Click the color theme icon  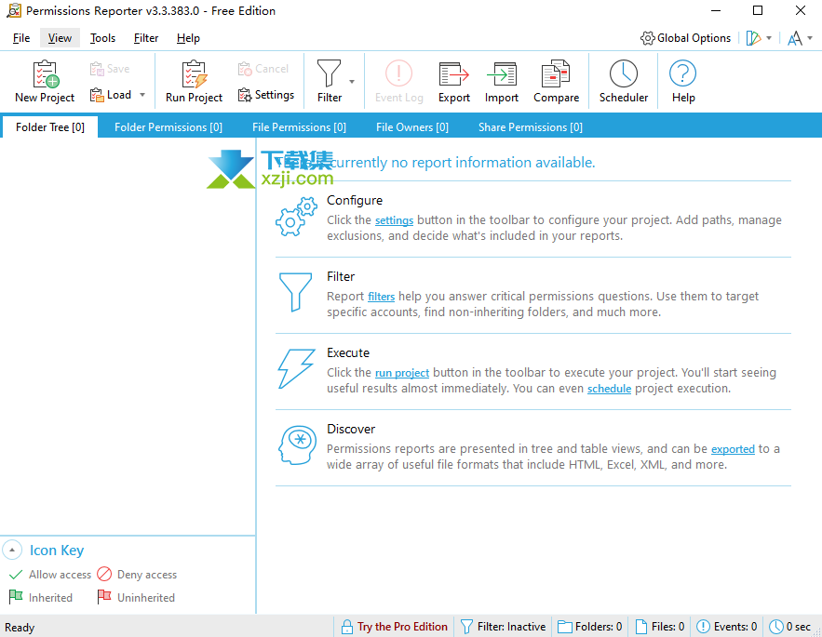pyautogui.click(x=753, y=38)
